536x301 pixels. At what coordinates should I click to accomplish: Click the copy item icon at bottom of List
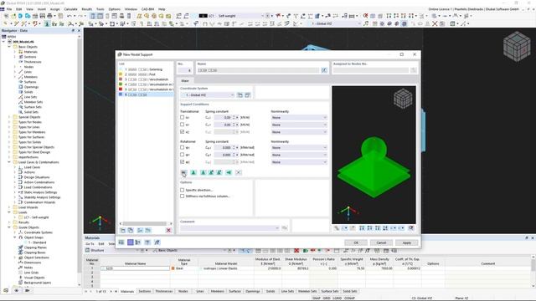click(x=131, y=231)
